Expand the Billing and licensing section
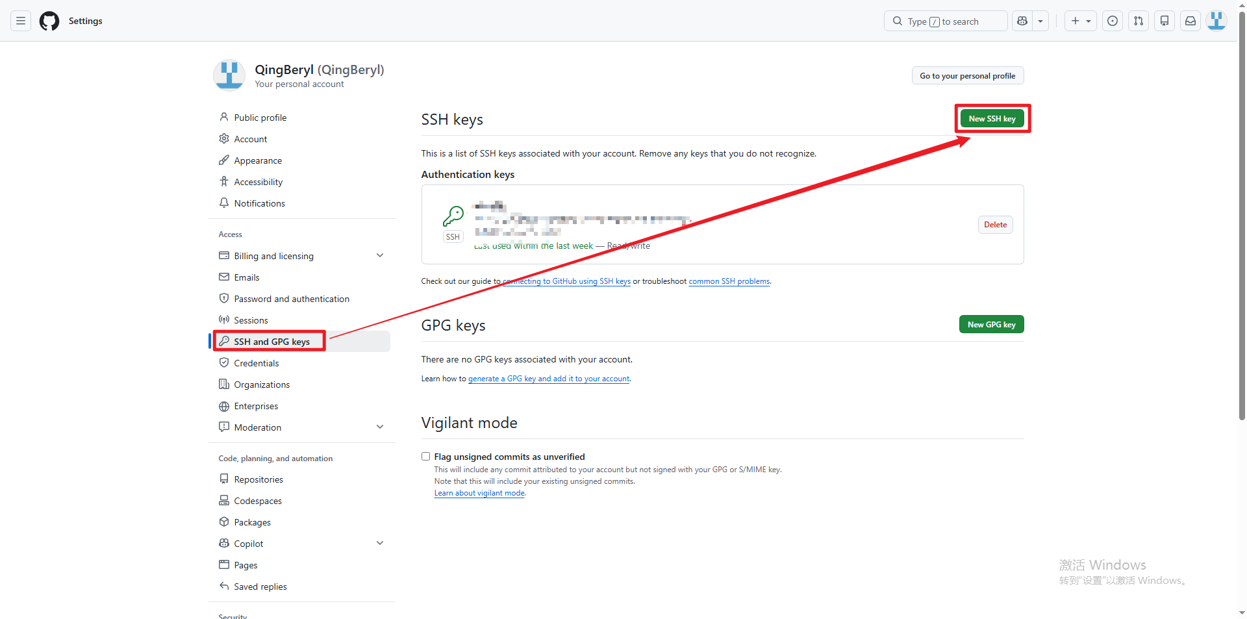1247x619 pixels. coord(380,255)
